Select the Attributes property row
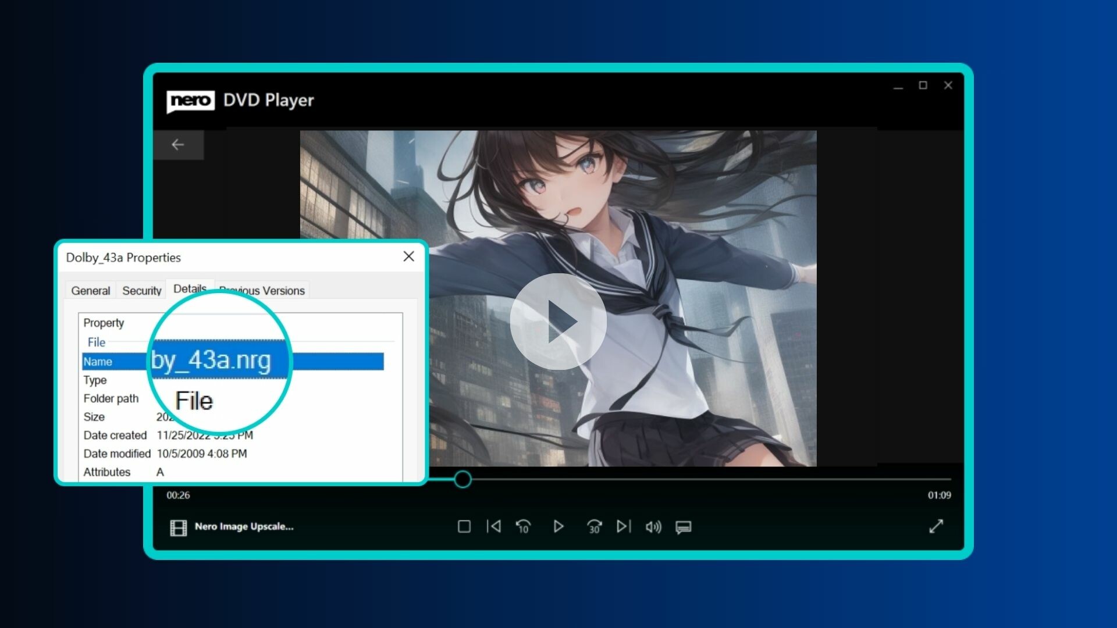This screenshot has height=628, width=1117. [107, 472]
